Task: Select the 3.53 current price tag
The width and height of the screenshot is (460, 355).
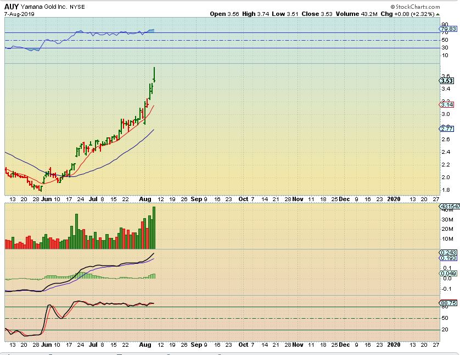Action: tap(446, 81)
